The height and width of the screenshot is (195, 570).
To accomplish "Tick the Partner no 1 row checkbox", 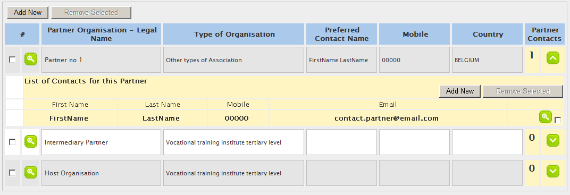I will coord(12,60).
